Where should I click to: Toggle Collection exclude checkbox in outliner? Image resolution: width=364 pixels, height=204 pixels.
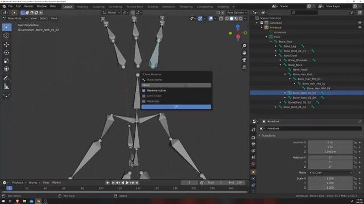pos(262,23)
